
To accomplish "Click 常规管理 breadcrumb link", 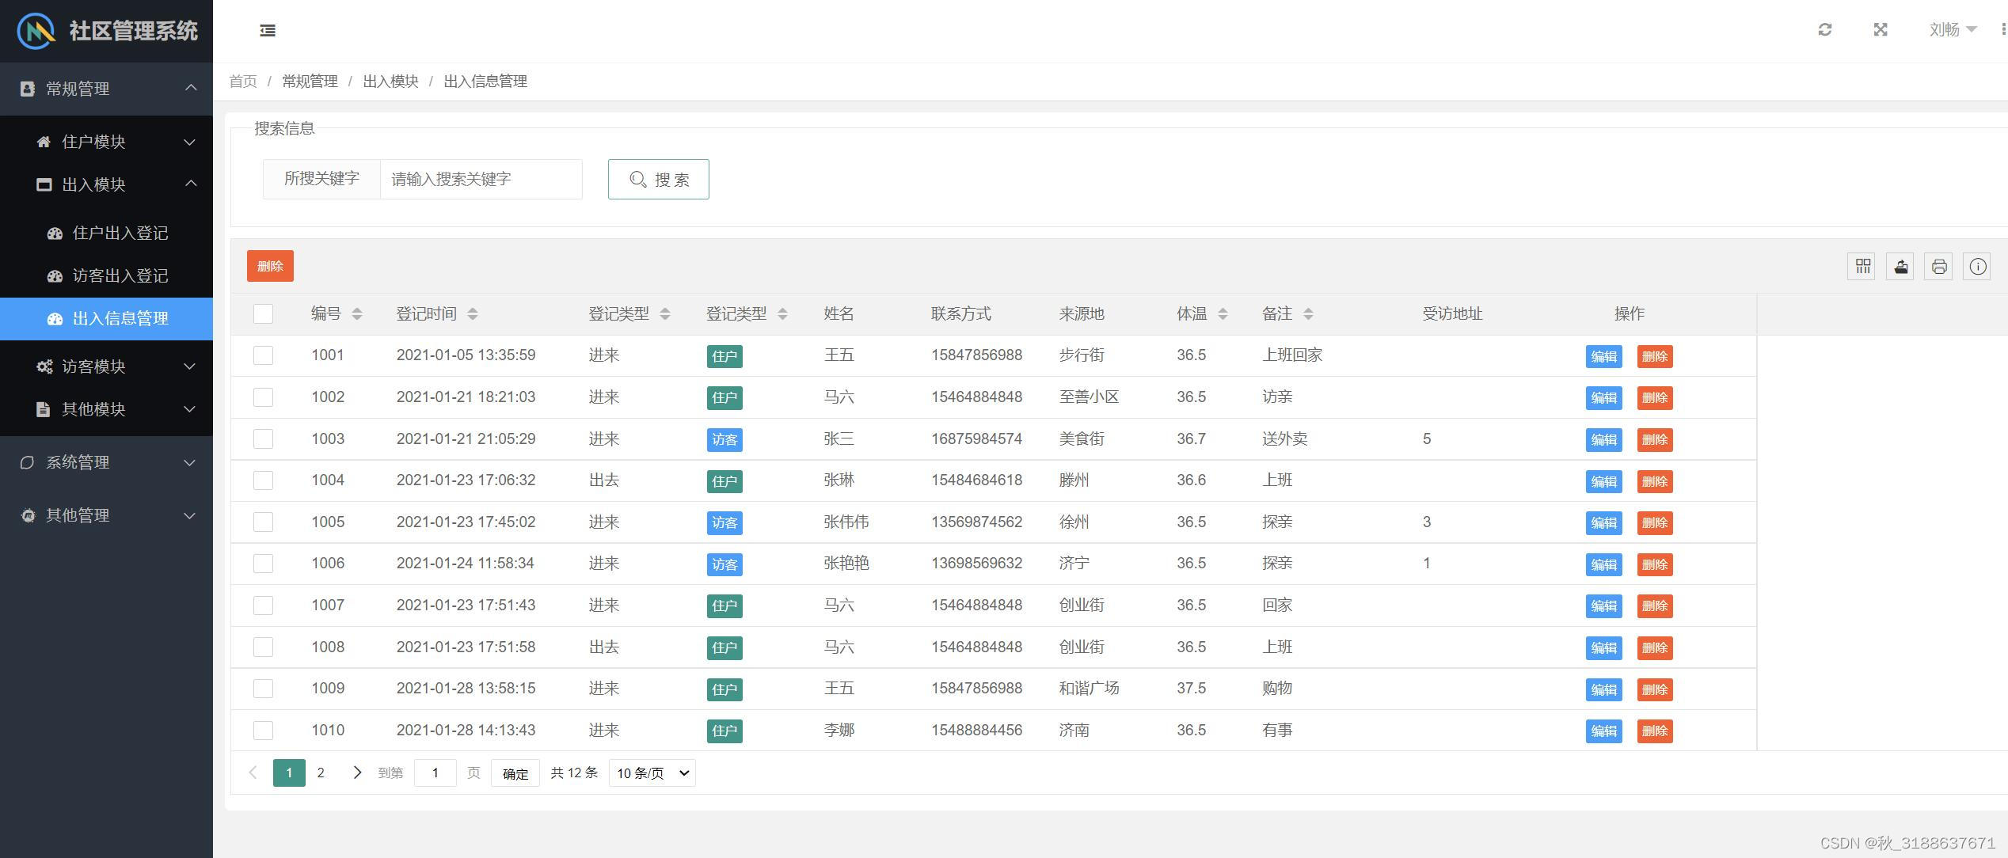I will point(310,82).
